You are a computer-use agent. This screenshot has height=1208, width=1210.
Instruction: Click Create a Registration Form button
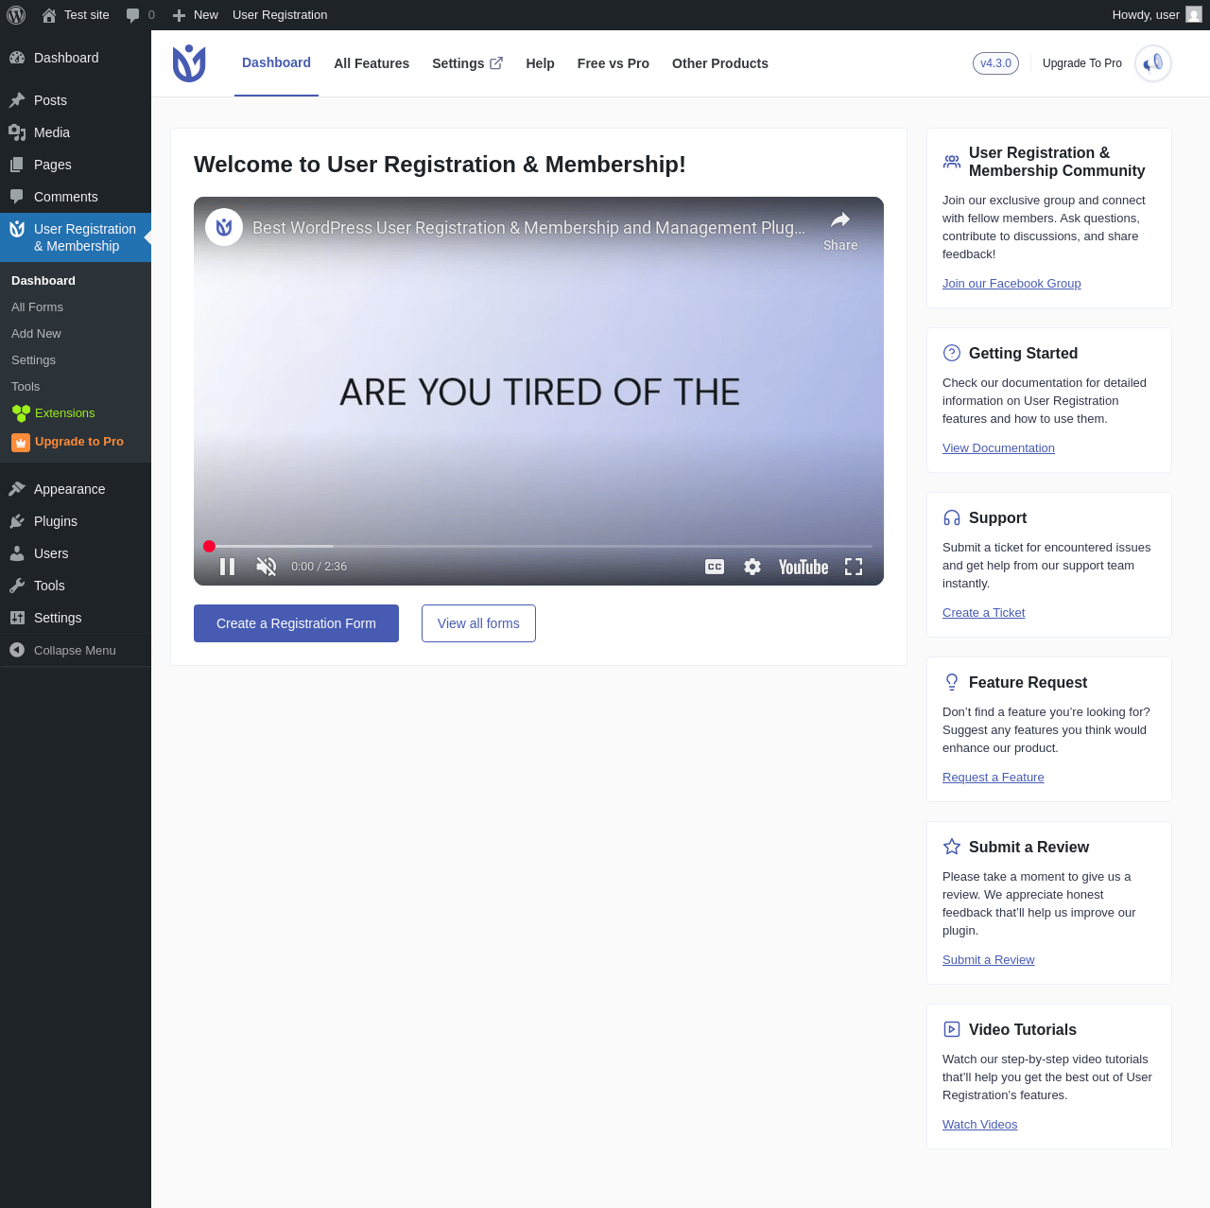coord(296,623)
